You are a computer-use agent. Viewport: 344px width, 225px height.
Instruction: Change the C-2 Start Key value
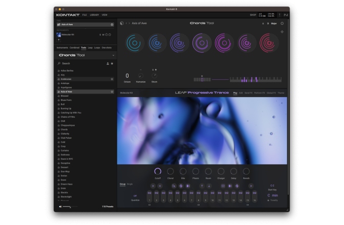click(x=272, y=186)
